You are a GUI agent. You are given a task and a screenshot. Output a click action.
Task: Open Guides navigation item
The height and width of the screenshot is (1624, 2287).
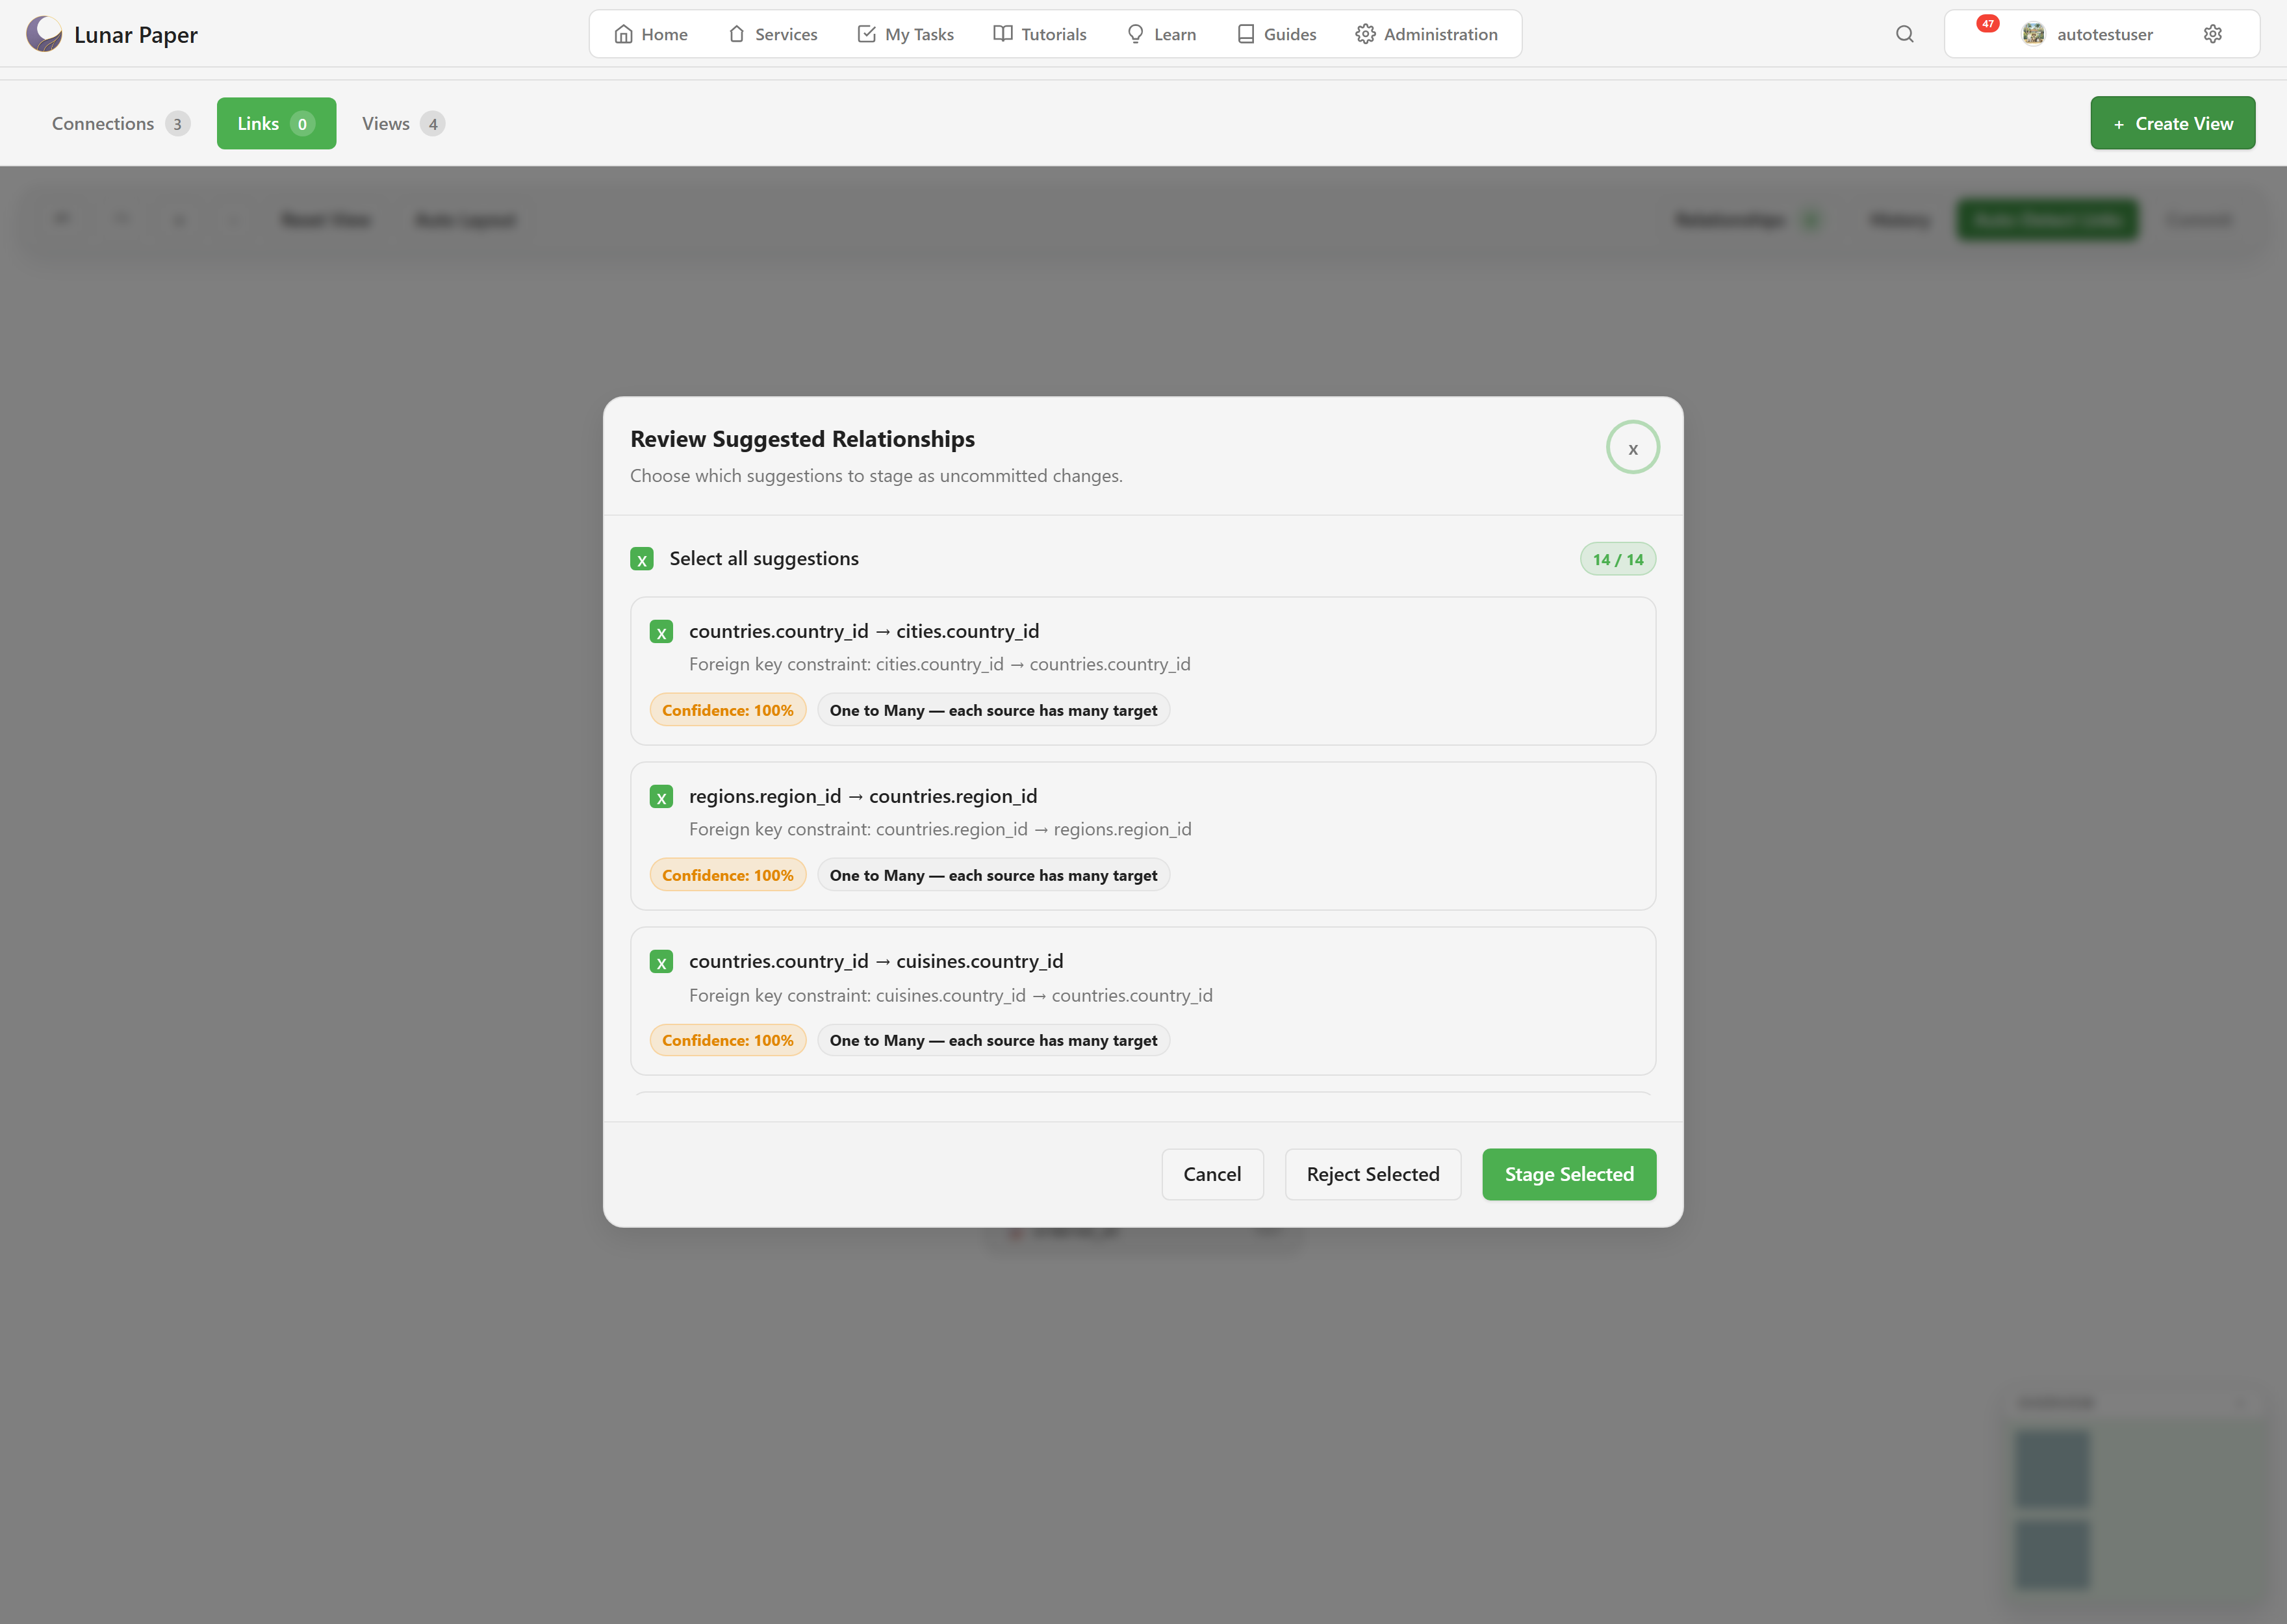[x=1277, y=34]
